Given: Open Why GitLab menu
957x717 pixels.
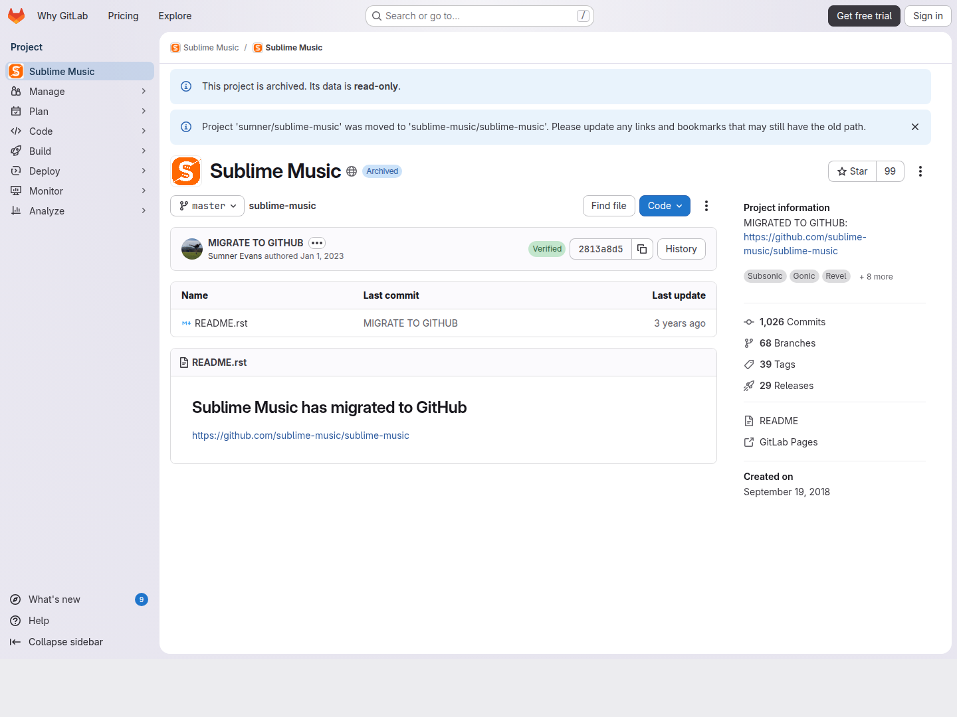Looking at the screenshot, I should (x=62, y=16).
